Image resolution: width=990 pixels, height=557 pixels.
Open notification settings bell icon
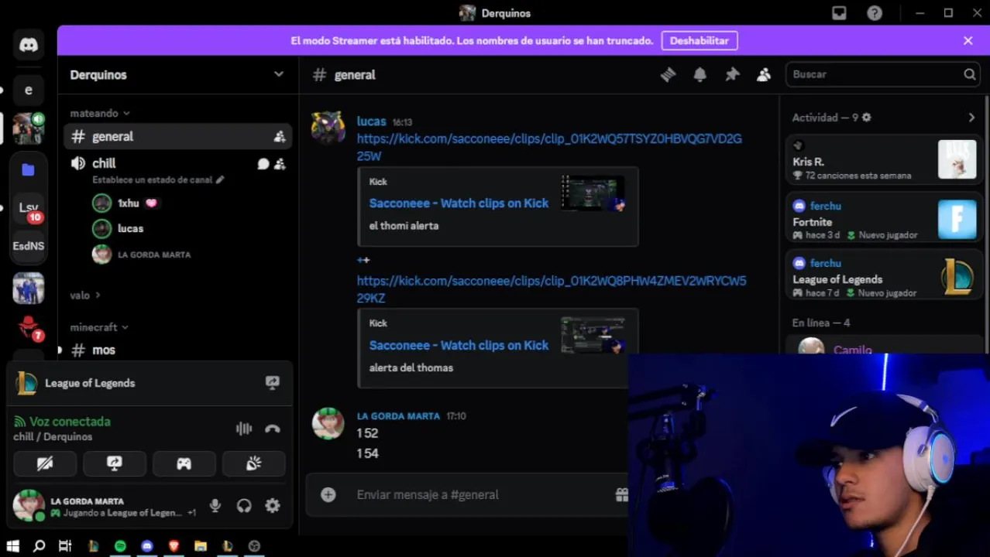[x=700, y=74]
